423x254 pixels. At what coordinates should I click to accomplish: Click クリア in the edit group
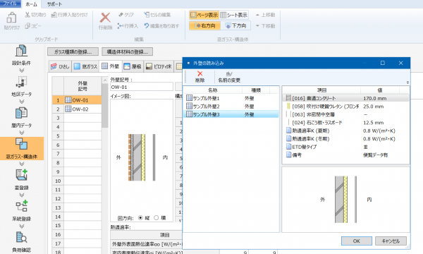126,15
